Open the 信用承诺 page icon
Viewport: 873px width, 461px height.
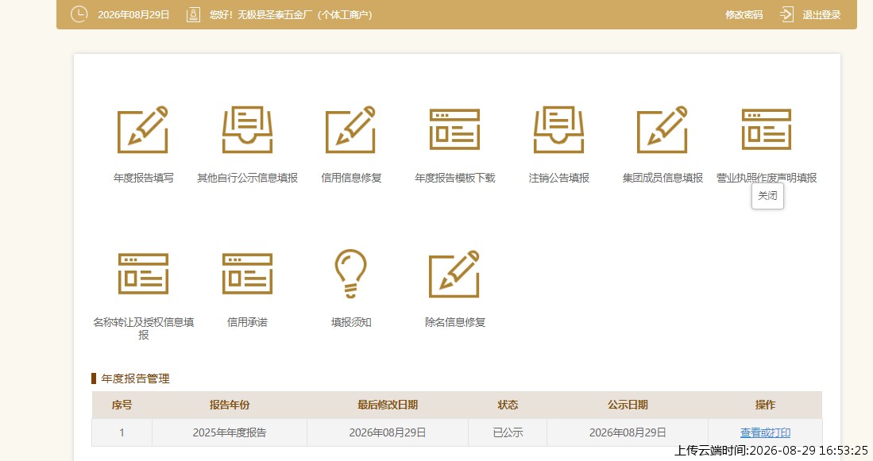pyautogui.click(x=247, y=274)
